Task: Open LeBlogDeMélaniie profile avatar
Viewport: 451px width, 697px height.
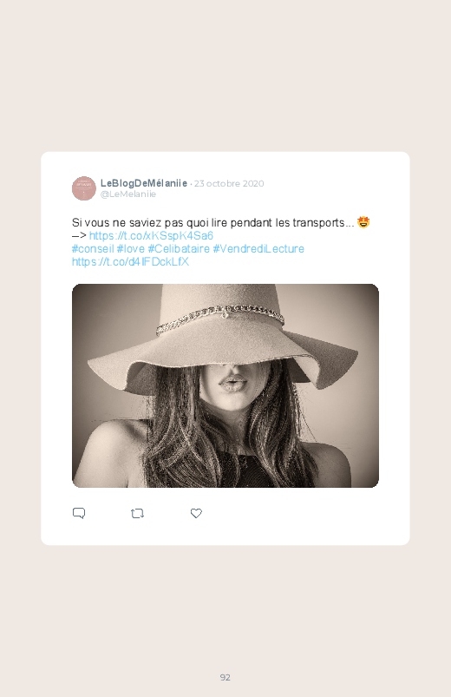Action: coord(84,188)
